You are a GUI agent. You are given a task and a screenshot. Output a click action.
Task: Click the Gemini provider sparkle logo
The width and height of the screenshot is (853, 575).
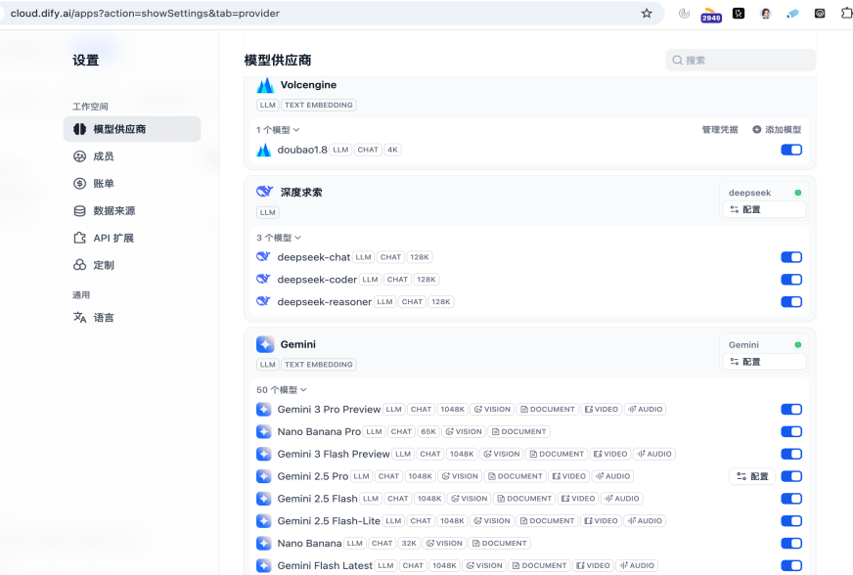click(x=265, y=344)
